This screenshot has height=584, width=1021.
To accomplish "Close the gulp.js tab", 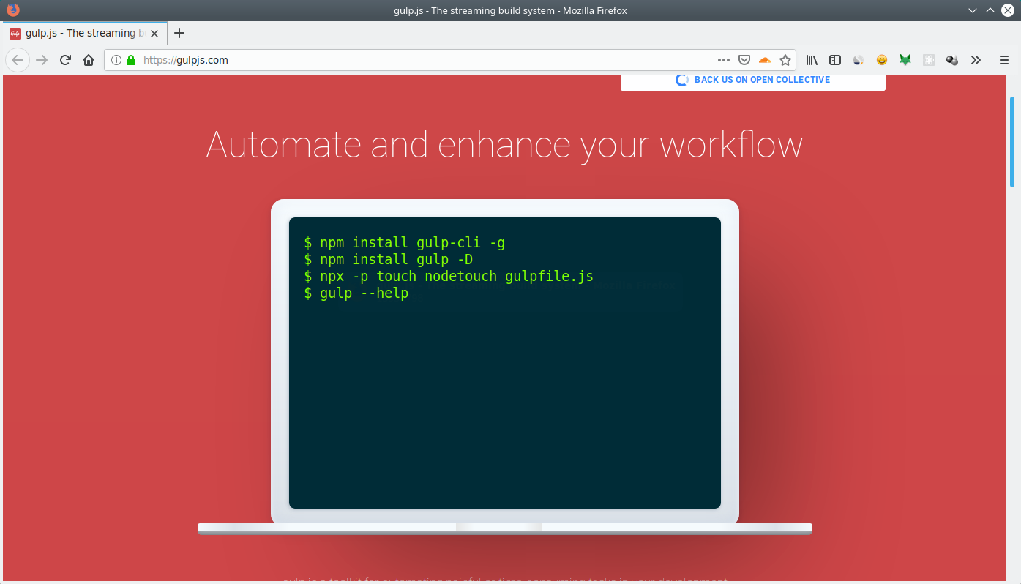I will 154,33.
